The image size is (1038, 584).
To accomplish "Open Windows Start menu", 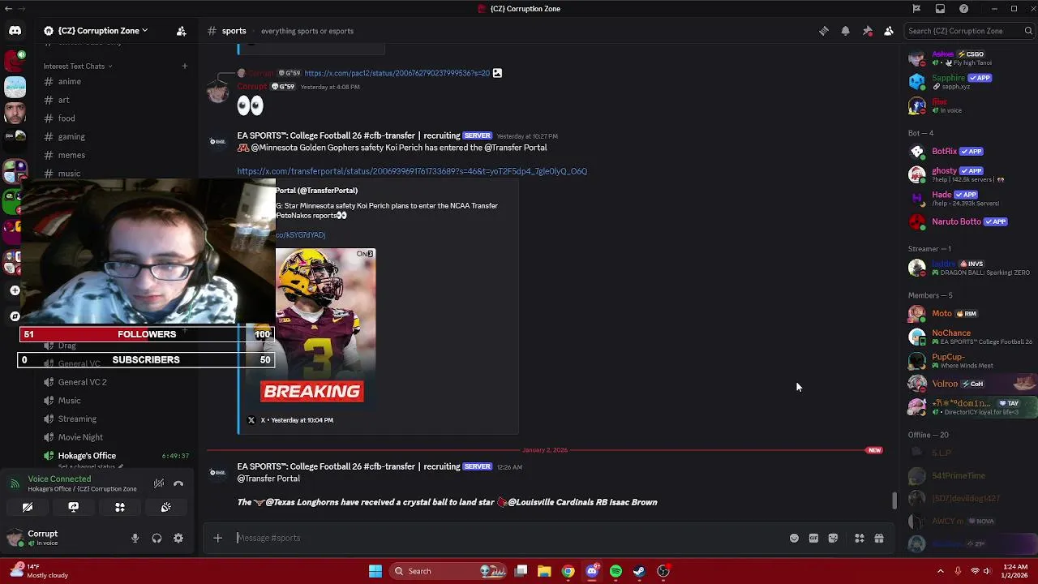I will pyautogui.click(x=375, y=571).
